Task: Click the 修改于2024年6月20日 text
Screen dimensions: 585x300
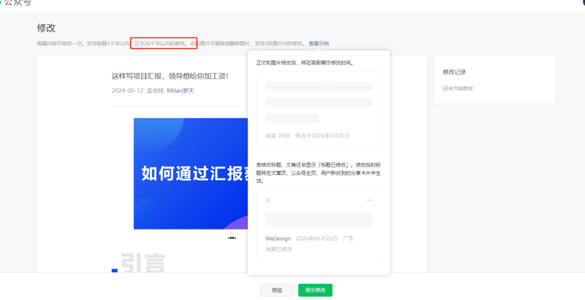Action: pyautogui.click(x=322, y=136)
